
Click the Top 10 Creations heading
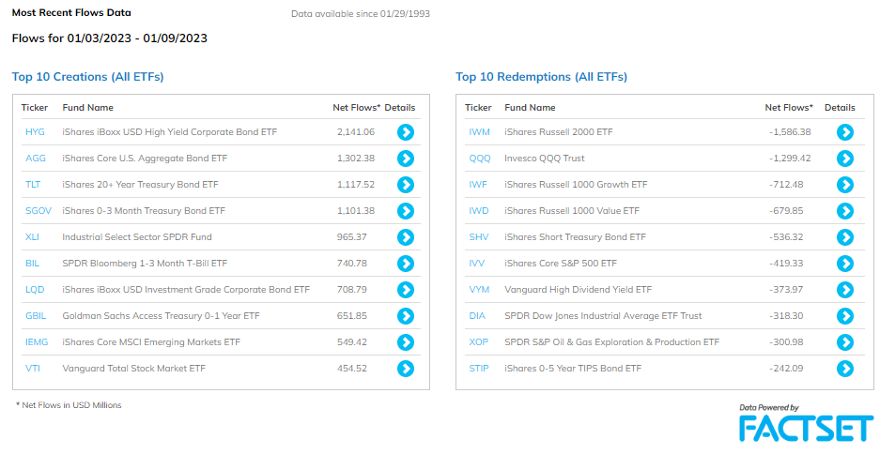(87, 77)
